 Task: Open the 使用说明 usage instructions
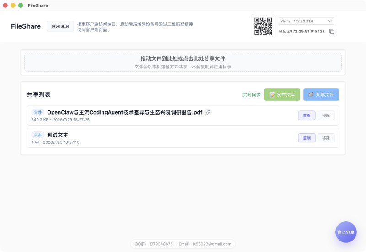(60, 26)
